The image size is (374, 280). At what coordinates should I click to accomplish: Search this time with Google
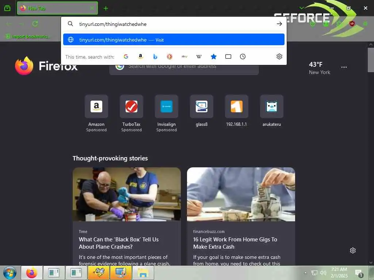(x=126, y=57)
